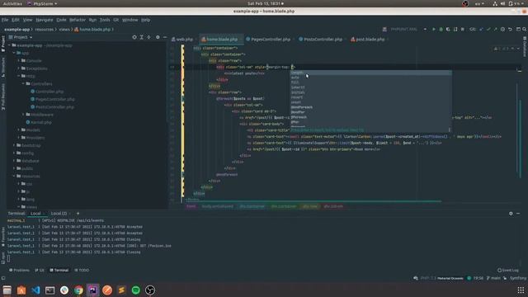Search everywhere with the magnifier icon

tap(525, 30)
